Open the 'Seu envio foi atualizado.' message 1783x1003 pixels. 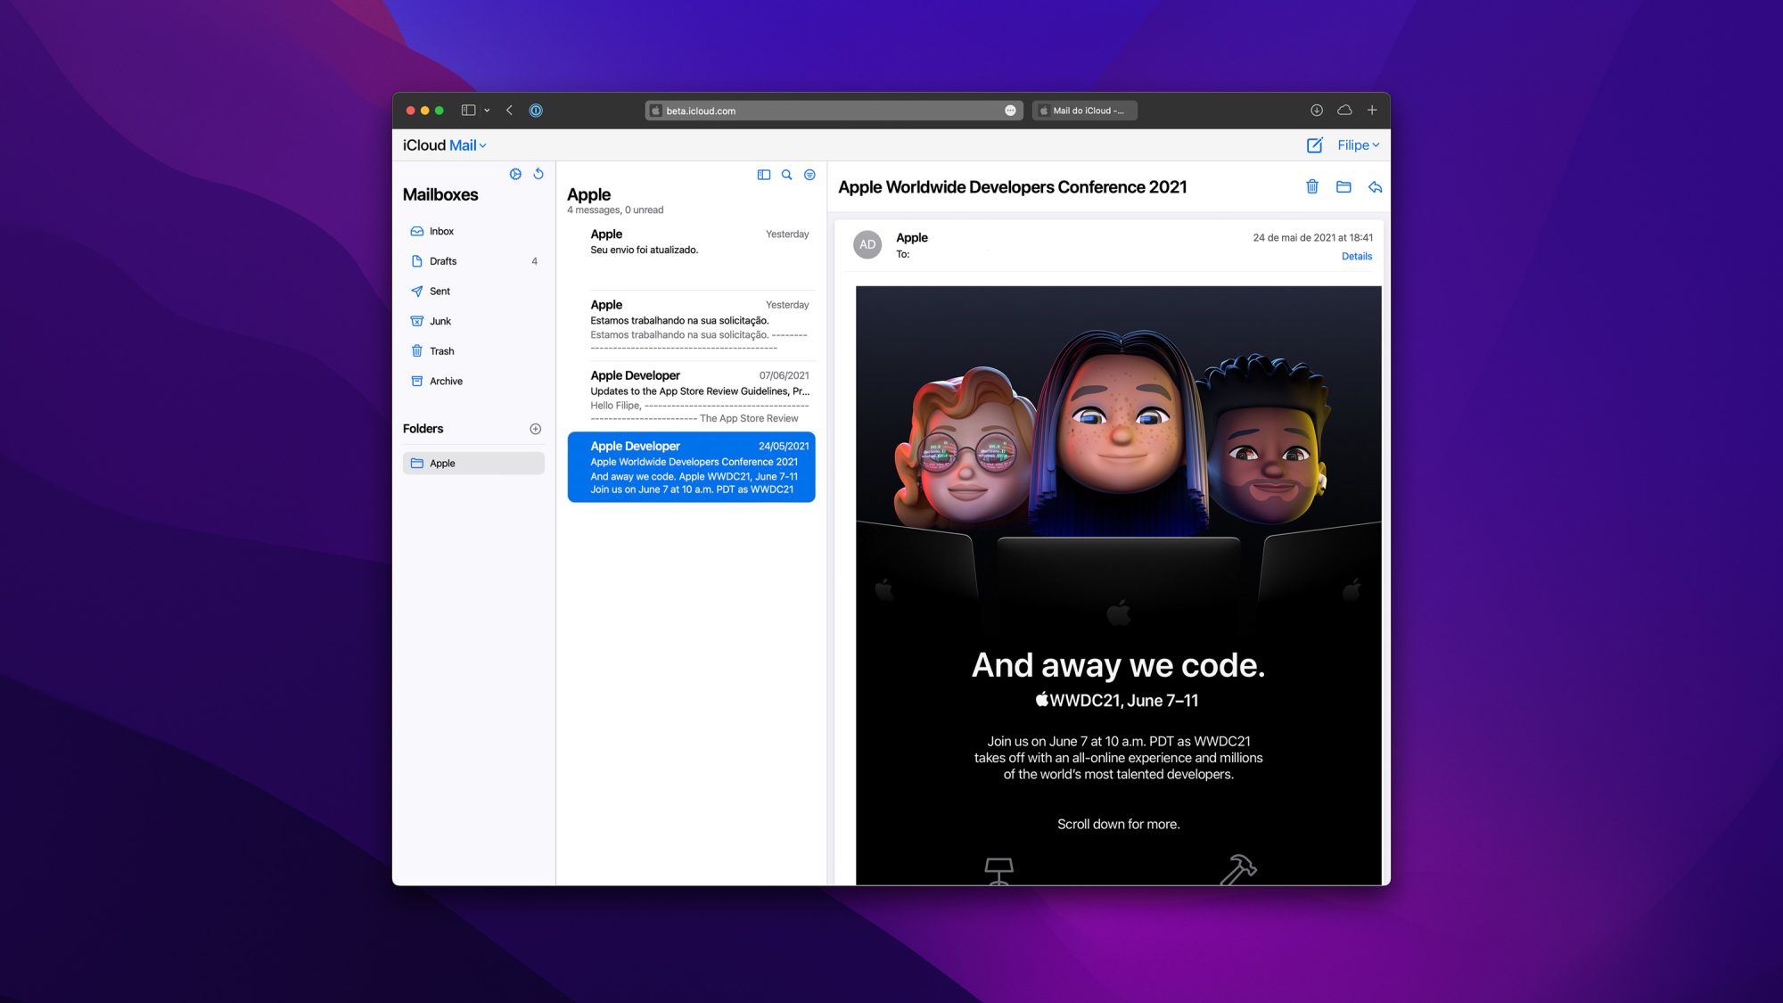(691, 255)
